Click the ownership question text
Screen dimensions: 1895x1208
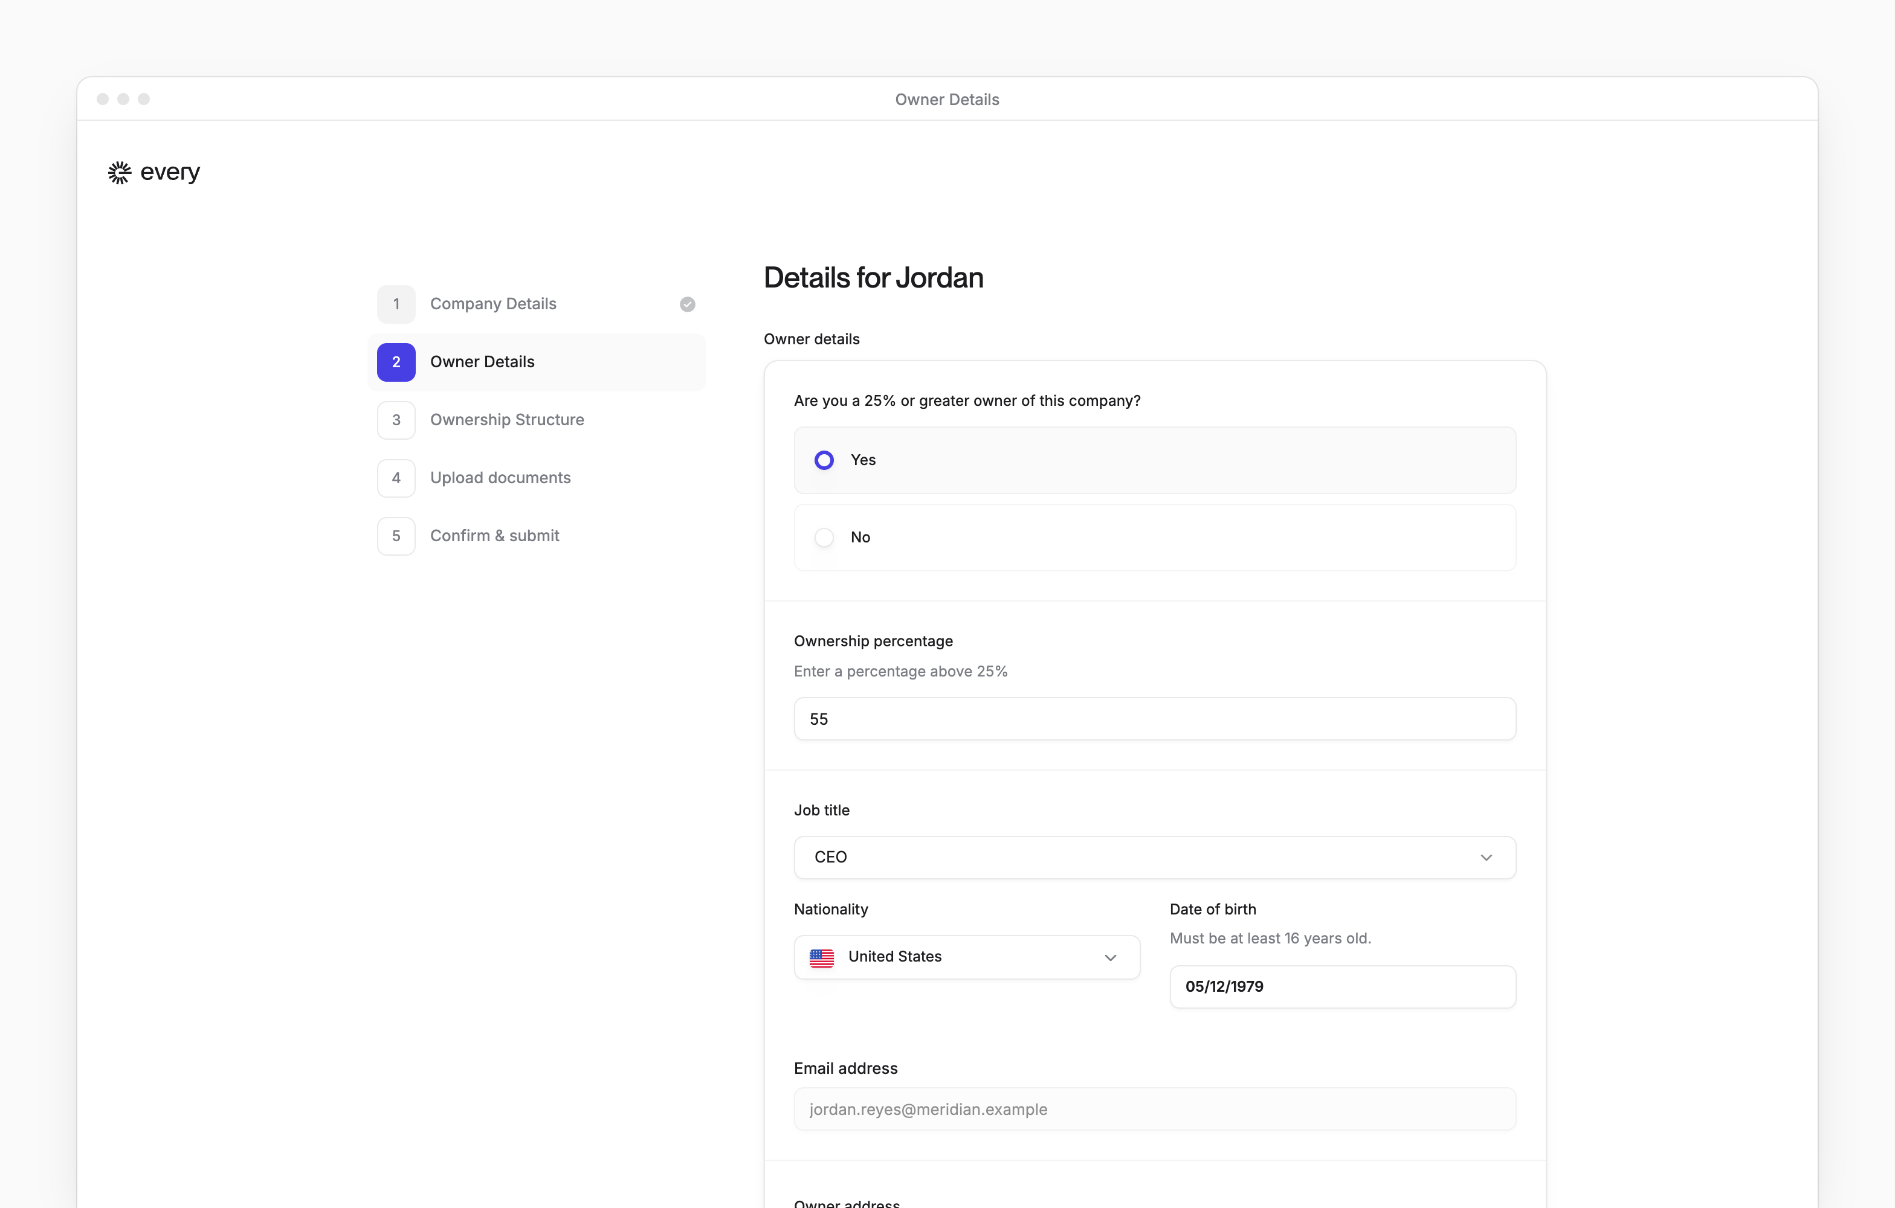pyautogui.click(x=967, y=400)
